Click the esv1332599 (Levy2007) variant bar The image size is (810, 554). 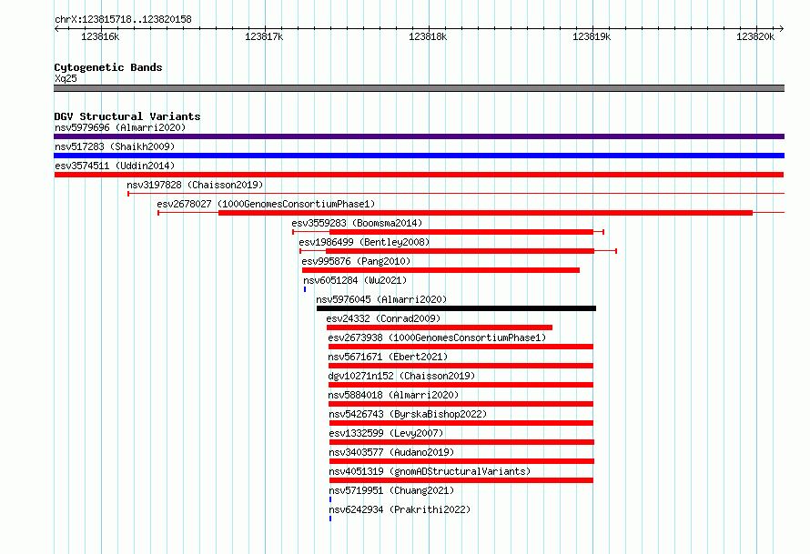461,442
